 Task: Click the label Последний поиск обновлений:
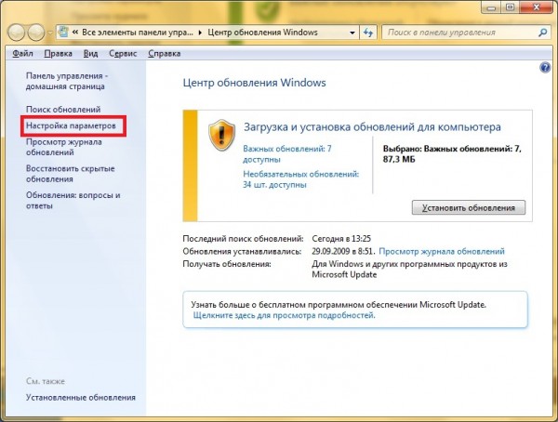[243, 238]
